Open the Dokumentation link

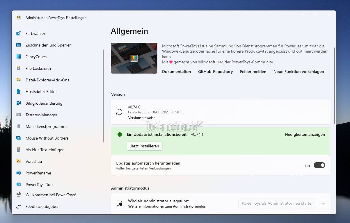pos(177,72)
